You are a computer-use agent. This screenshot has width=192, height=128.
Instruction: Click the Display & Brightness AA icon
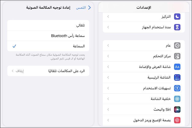click(x=177, y=67)
